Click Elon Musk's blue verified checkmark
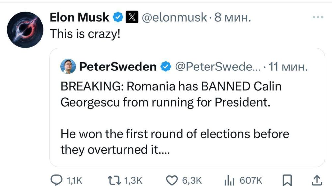The width and height of the screenshot is (332, 186). 118,17
